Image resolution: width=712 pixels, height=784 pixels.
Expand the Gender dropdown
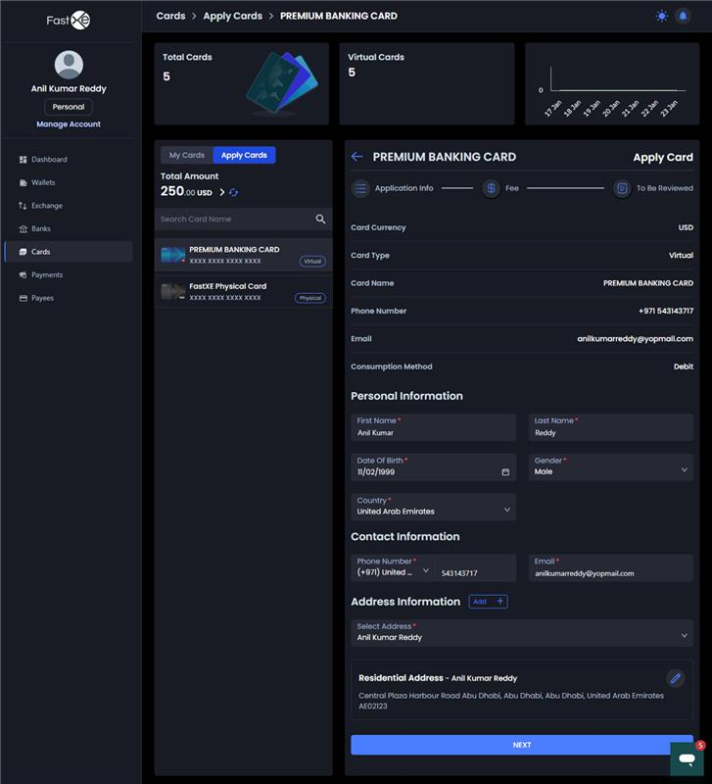[684, 470]
